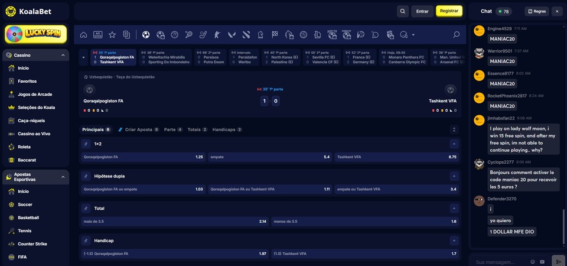Open chat rules via Regras button

pos(537,11)
